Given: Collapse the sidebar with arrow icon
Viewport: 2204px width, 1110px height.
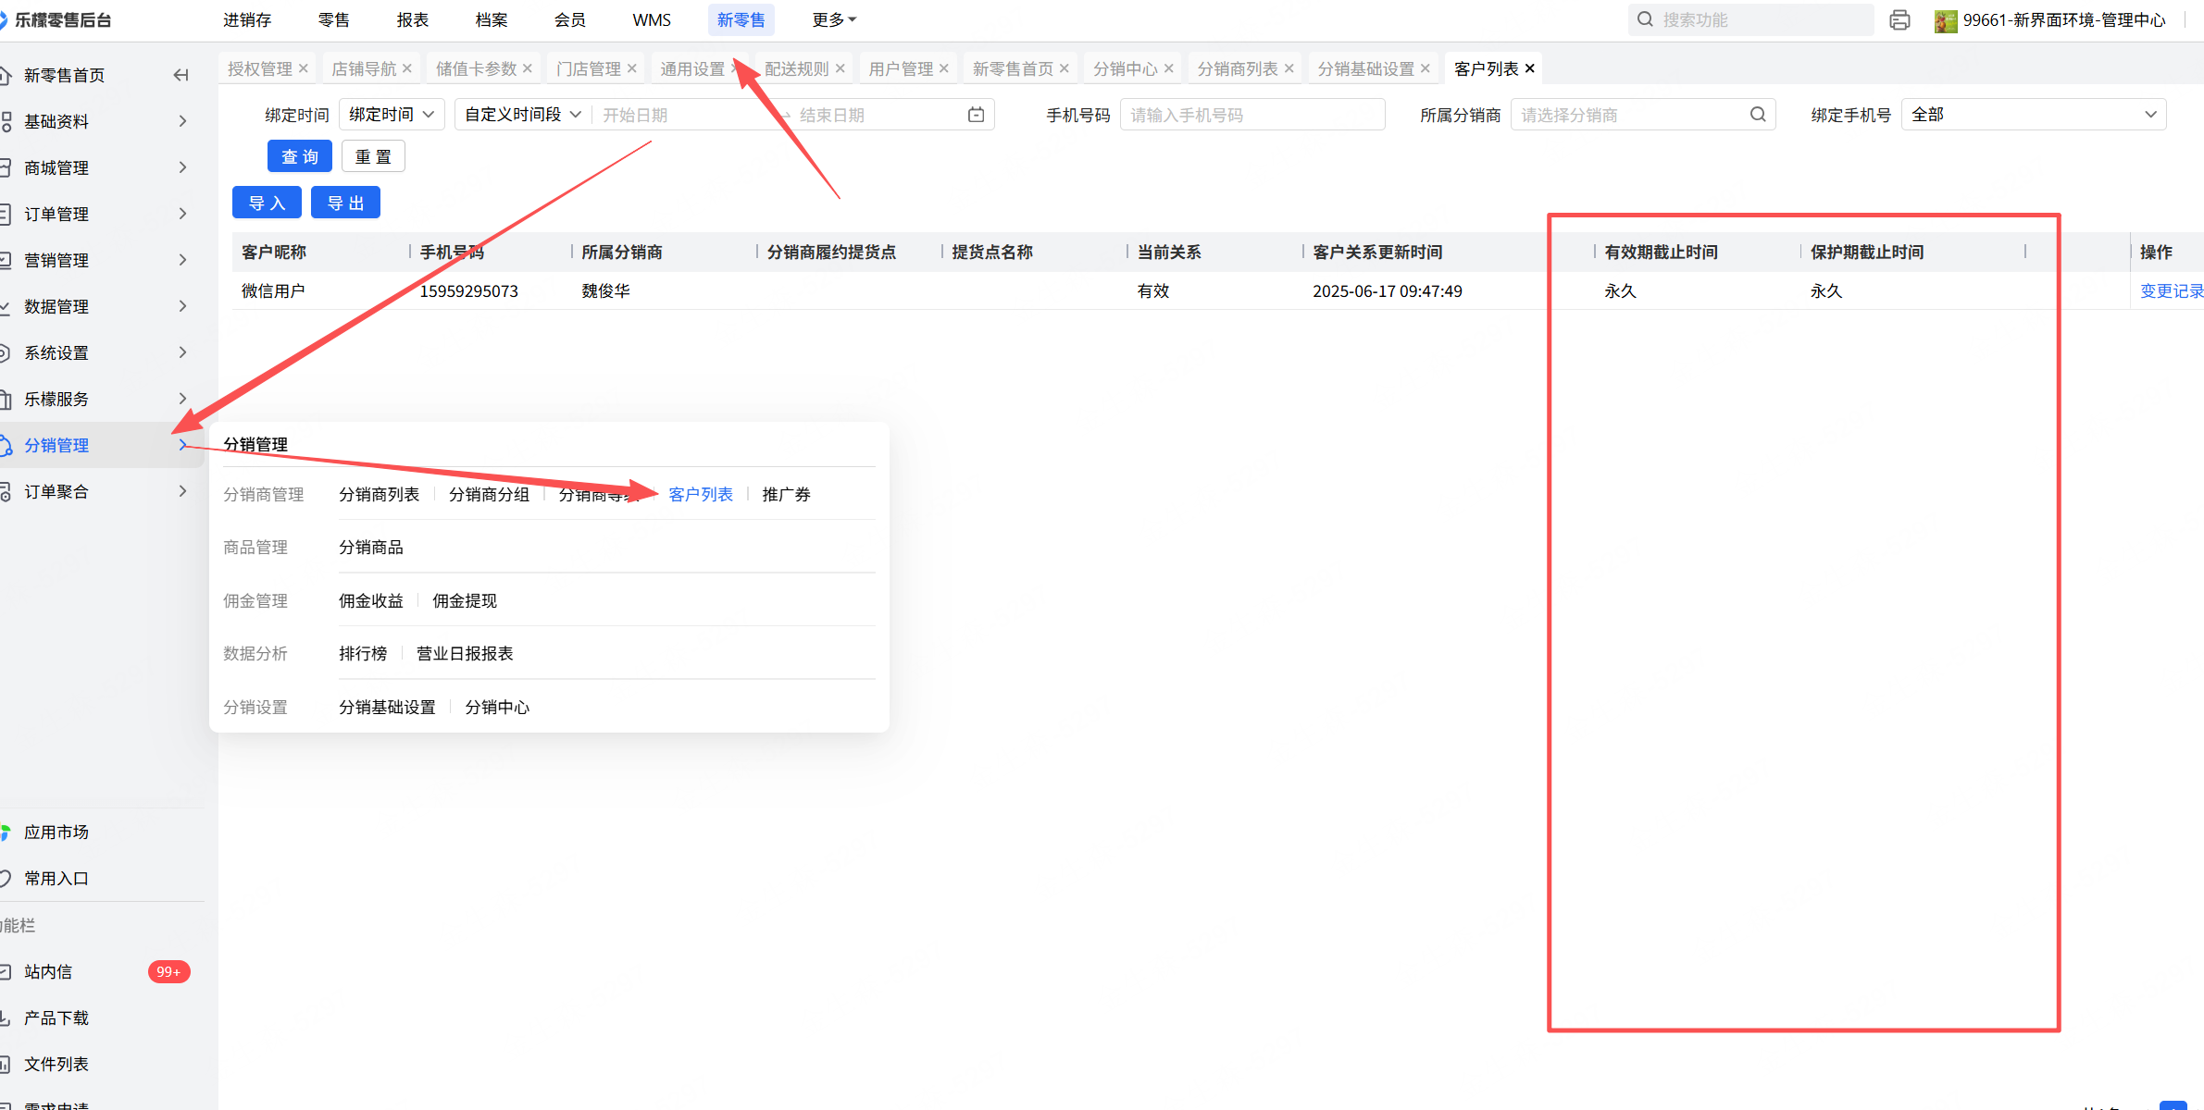Looking at the screenshot, I should click(181, 75).
